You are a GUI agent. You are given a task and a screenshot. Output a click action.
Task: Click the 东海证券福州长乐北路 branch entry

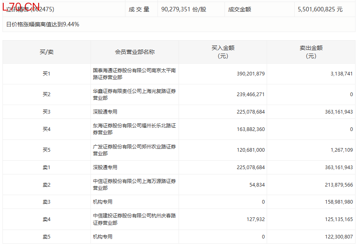tap(134, 129)
